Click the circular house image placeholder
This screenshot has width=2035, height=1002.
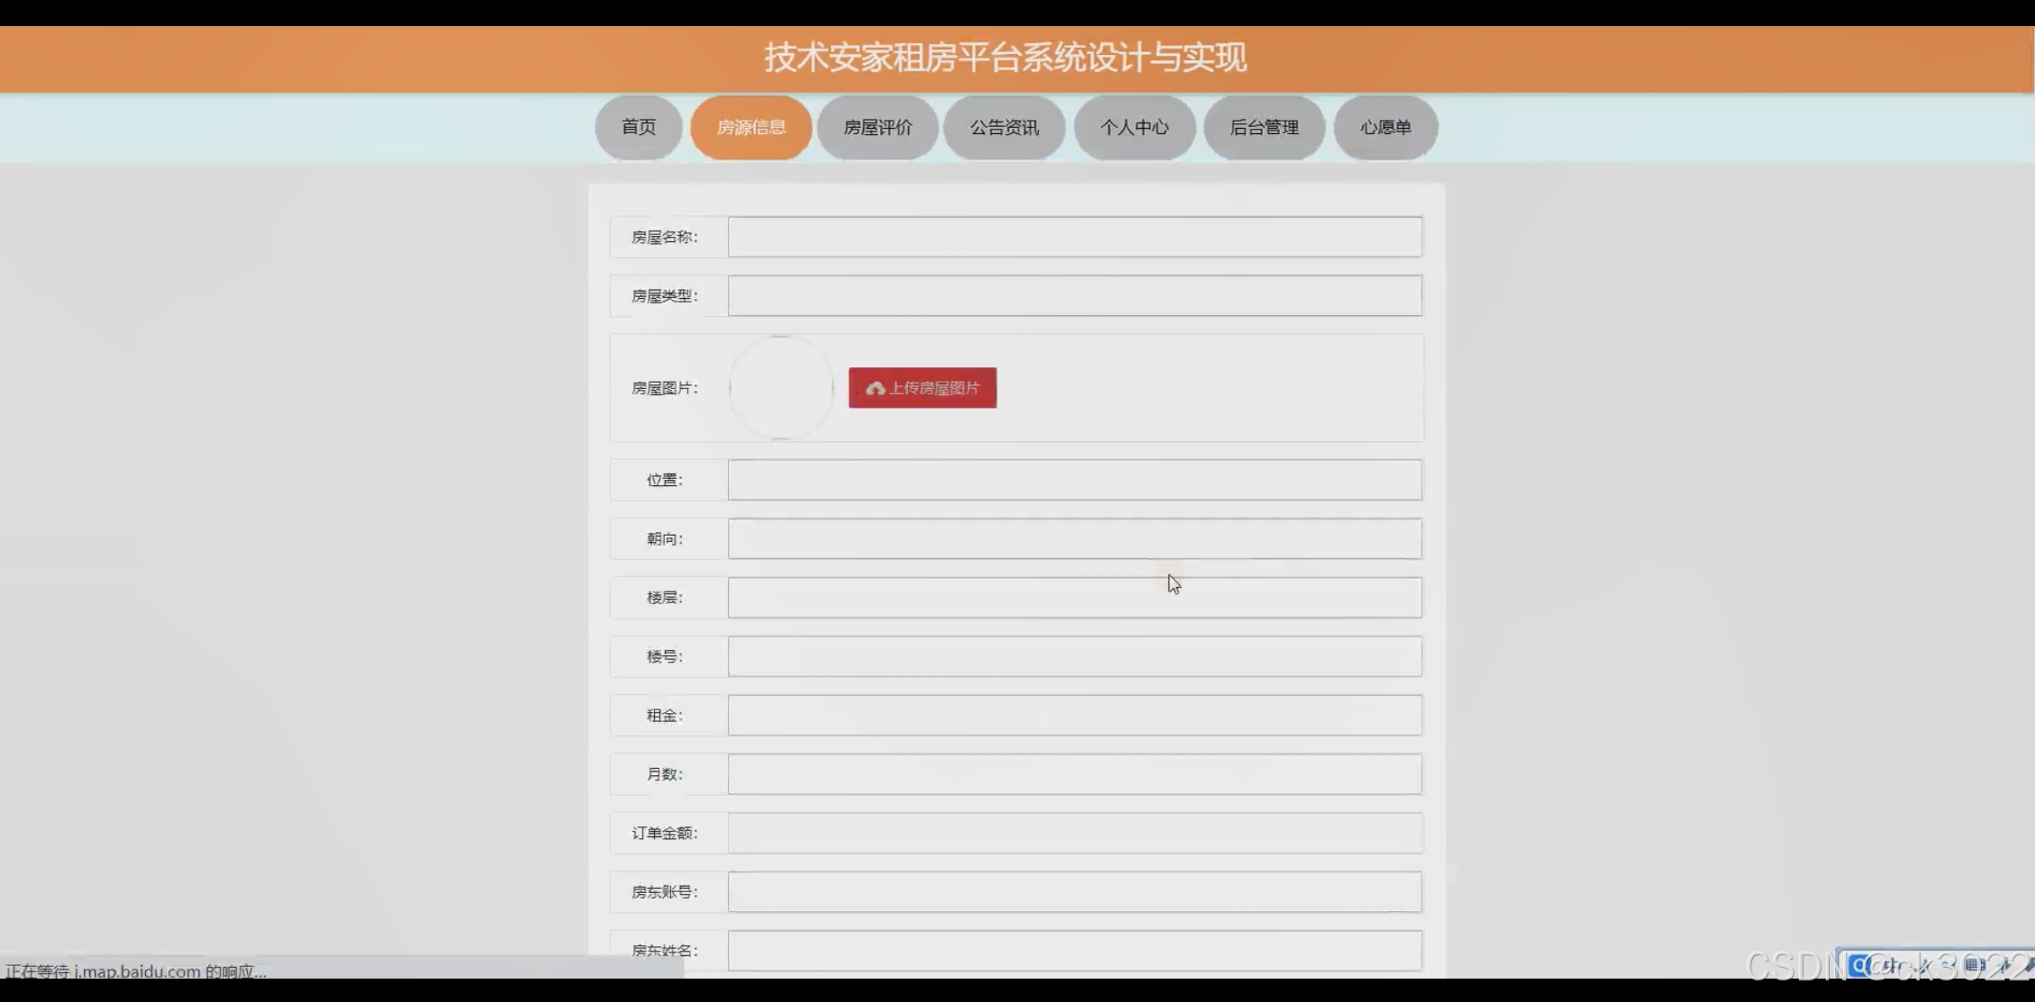click(x=781, y=388)
